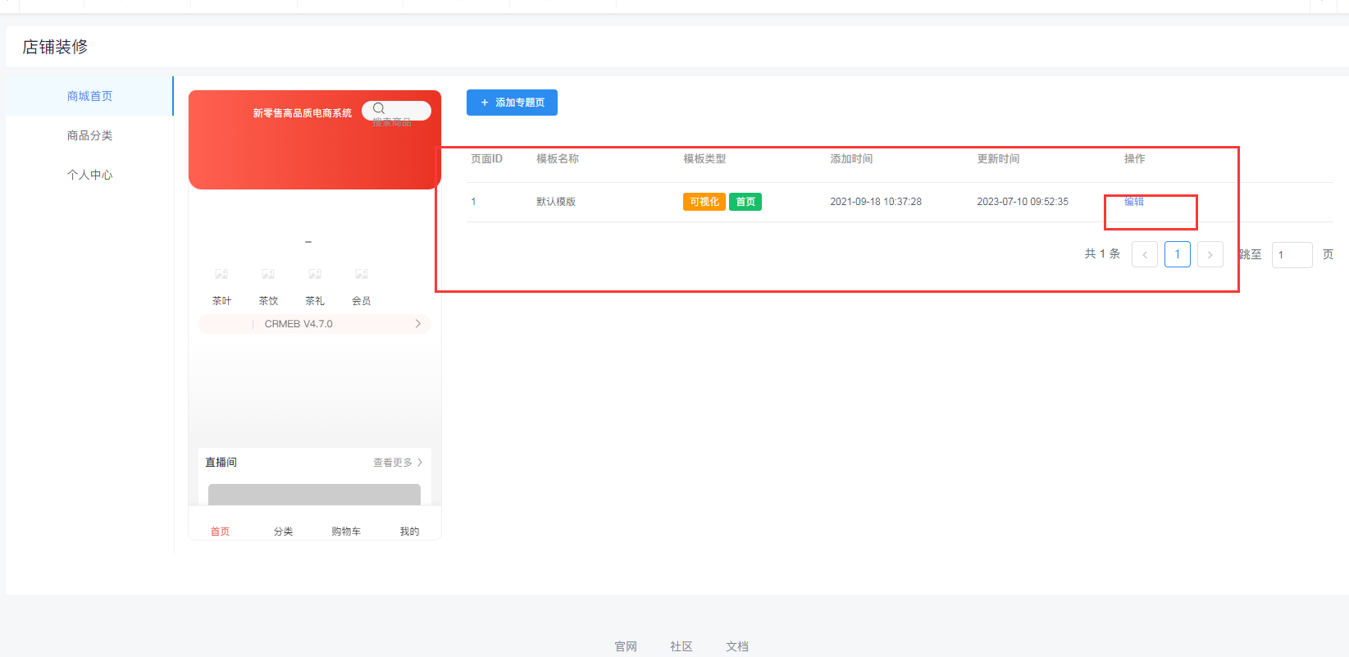Select the 购物车 tab in preview bottom bar
The height and width of the screenshot is (657, 1349).
click(346, 532)
